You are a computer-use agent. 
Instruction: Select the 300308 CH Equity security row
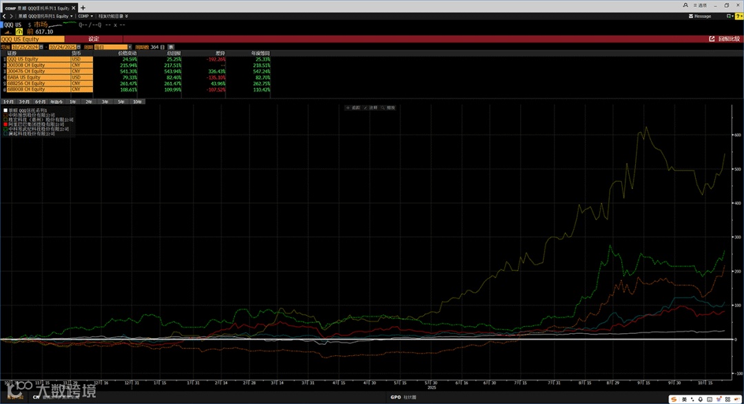coord(39,65)
